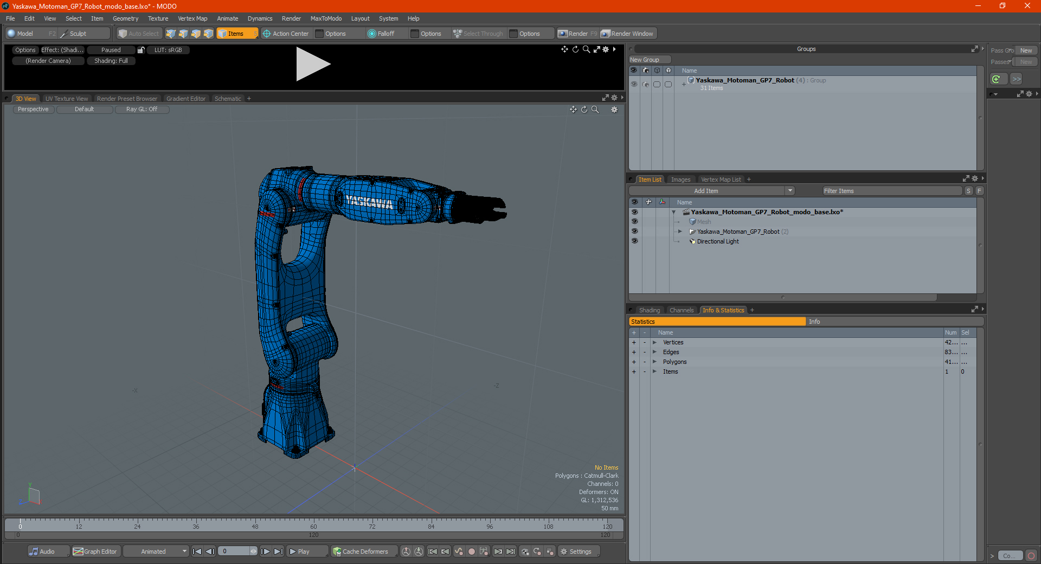Switch to UV Texture View tab
The image size is (1041, 564).
click(x=67, y=99)
